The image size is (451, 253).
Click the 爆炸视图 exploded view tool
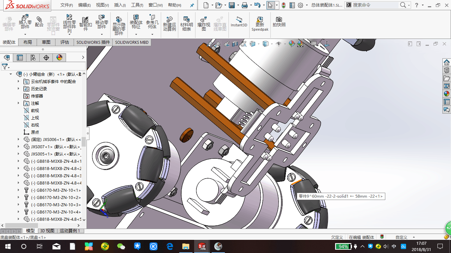click(204, 24)
